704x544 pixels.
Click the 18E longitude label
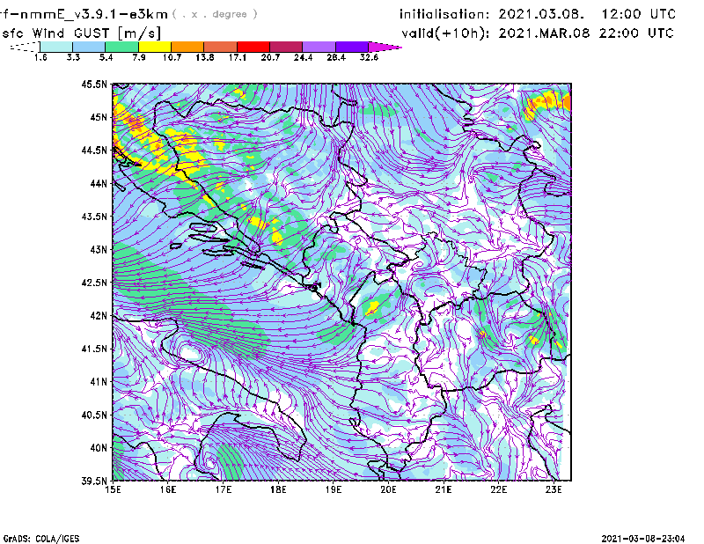[x=278, y=489]
